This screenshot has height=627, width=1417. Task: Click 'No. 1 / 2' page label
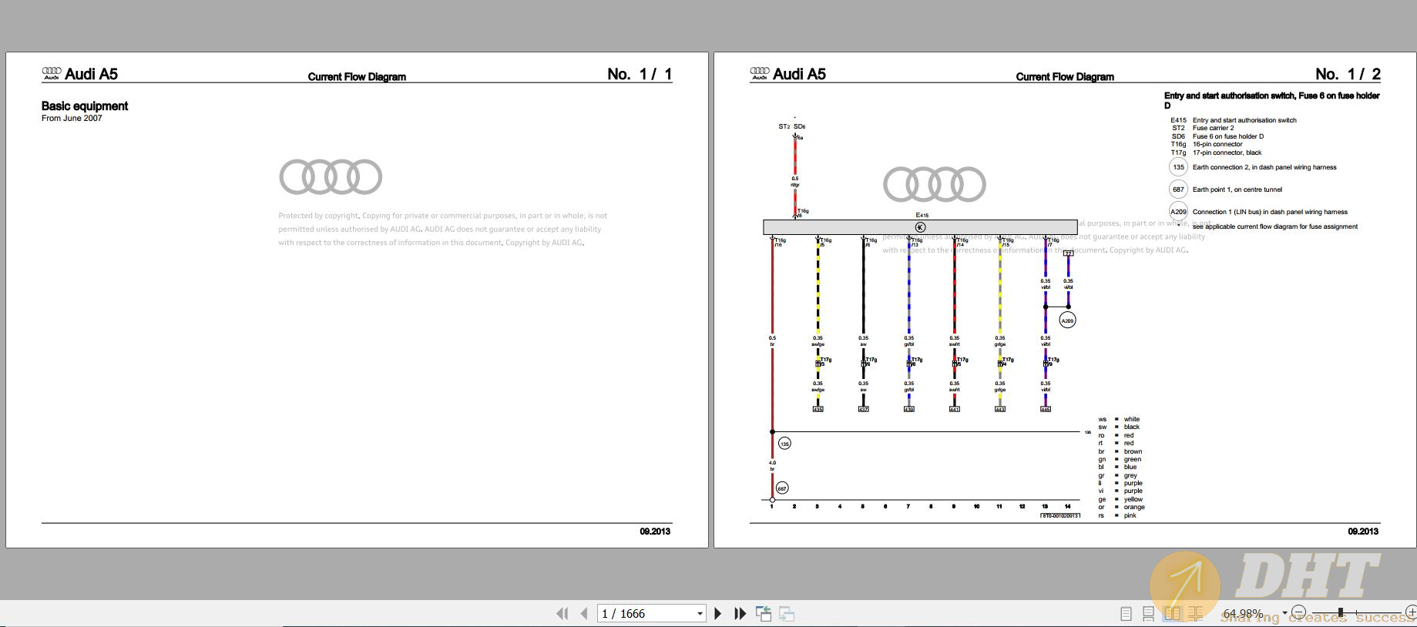(x=1348, y=74)
